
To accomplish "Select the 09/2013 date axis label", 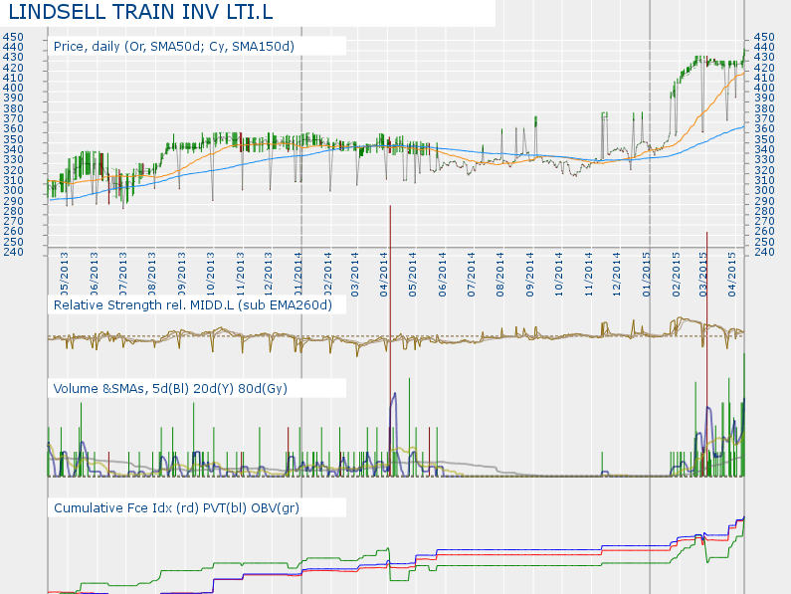I will [x=181, y=274].
